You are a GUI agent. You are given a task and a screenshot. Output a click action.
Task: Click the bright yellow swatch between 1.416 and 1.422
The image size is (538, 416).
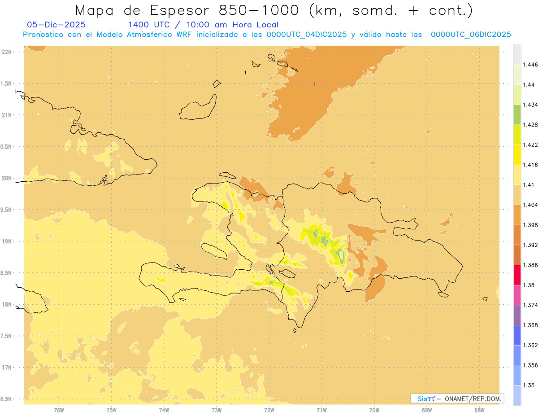pyautogui.click(x=517, y=154)
